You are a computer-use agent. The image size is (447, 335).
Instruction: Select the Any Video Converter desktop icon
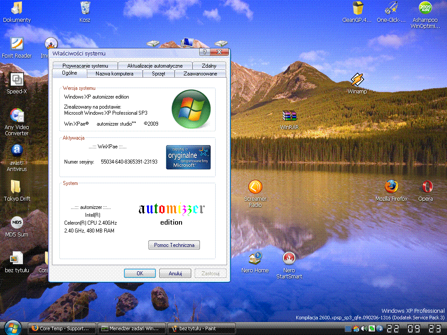pos(17,122)
